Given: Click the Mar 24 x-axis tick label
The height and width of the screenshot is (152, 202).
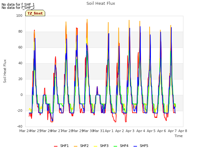Looking at the screenshot, I should tap(25, 131).
